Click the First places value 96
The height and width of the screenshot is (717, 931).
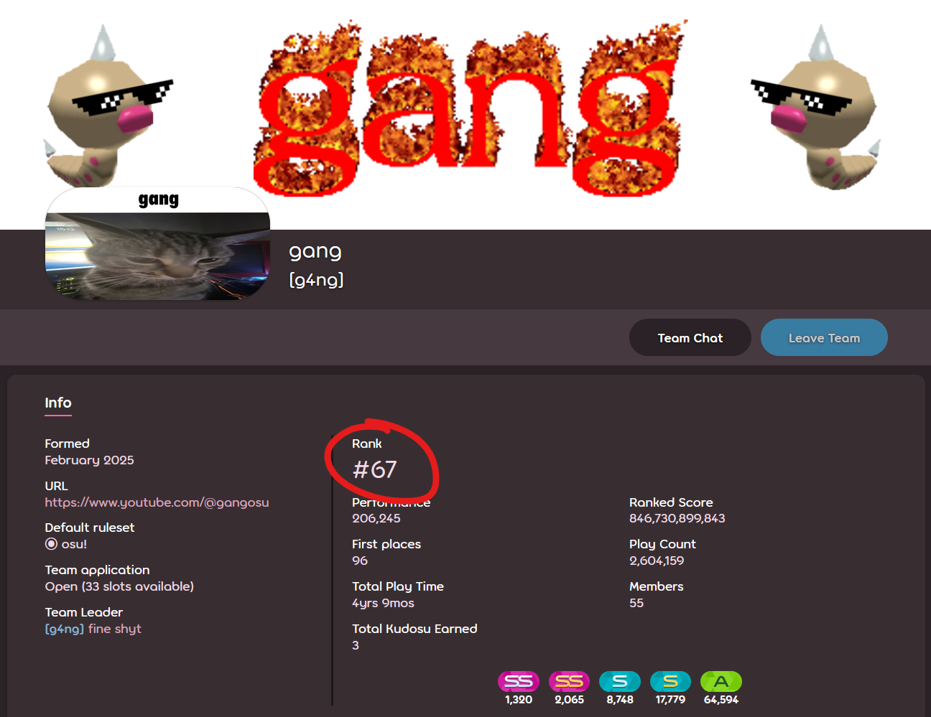pos(360,561)
